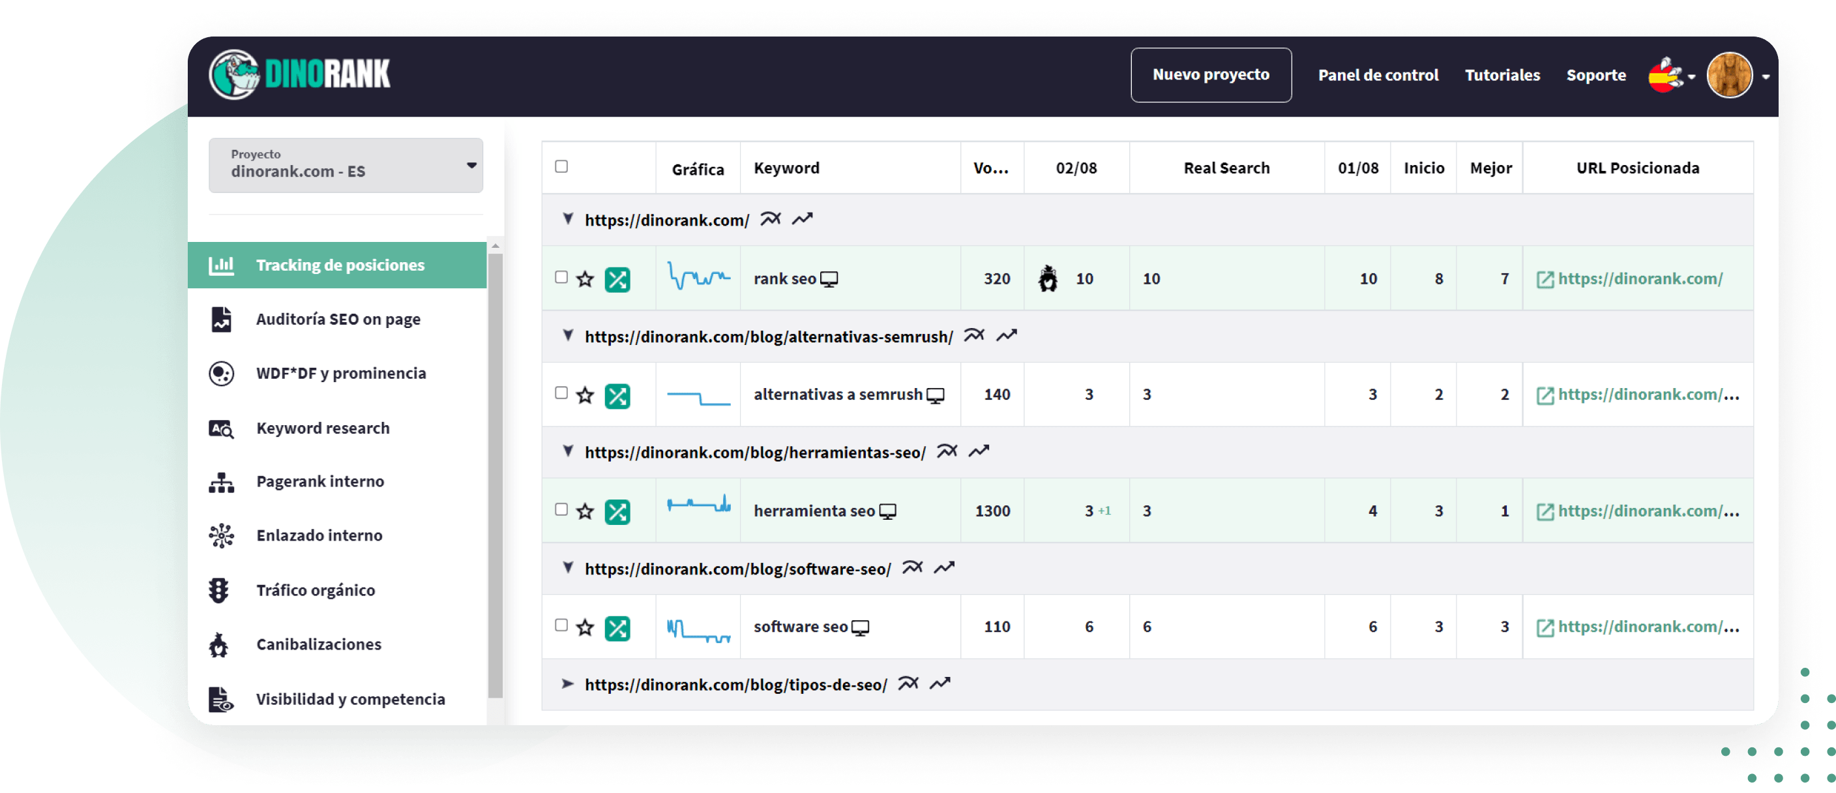Click the Enlazado interno network icon
The image size is (1836, 793).
(221, 536)
